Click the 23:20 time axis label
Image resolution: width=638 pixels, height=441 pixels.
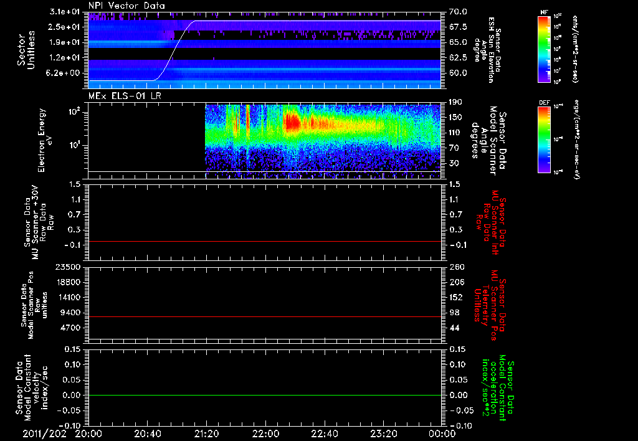(x=383, y=434)
